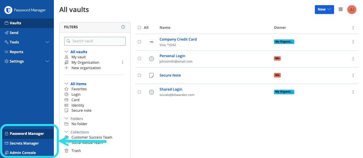Collapse the All vaults filter chevron

(x=66, y=52)
